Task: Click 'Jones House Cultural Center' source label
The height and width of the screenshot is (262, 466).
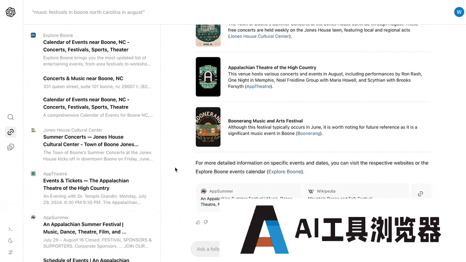Action: (x=73, y=130)
